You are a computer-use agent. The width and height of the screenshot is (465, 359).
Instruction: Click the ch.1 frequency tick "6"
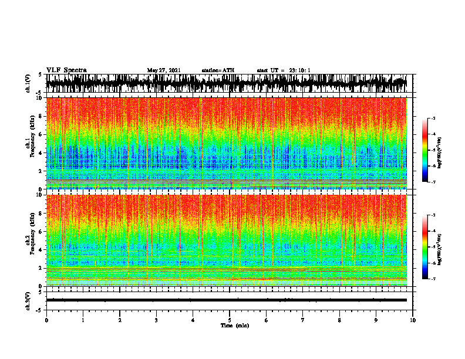point(41,135)
